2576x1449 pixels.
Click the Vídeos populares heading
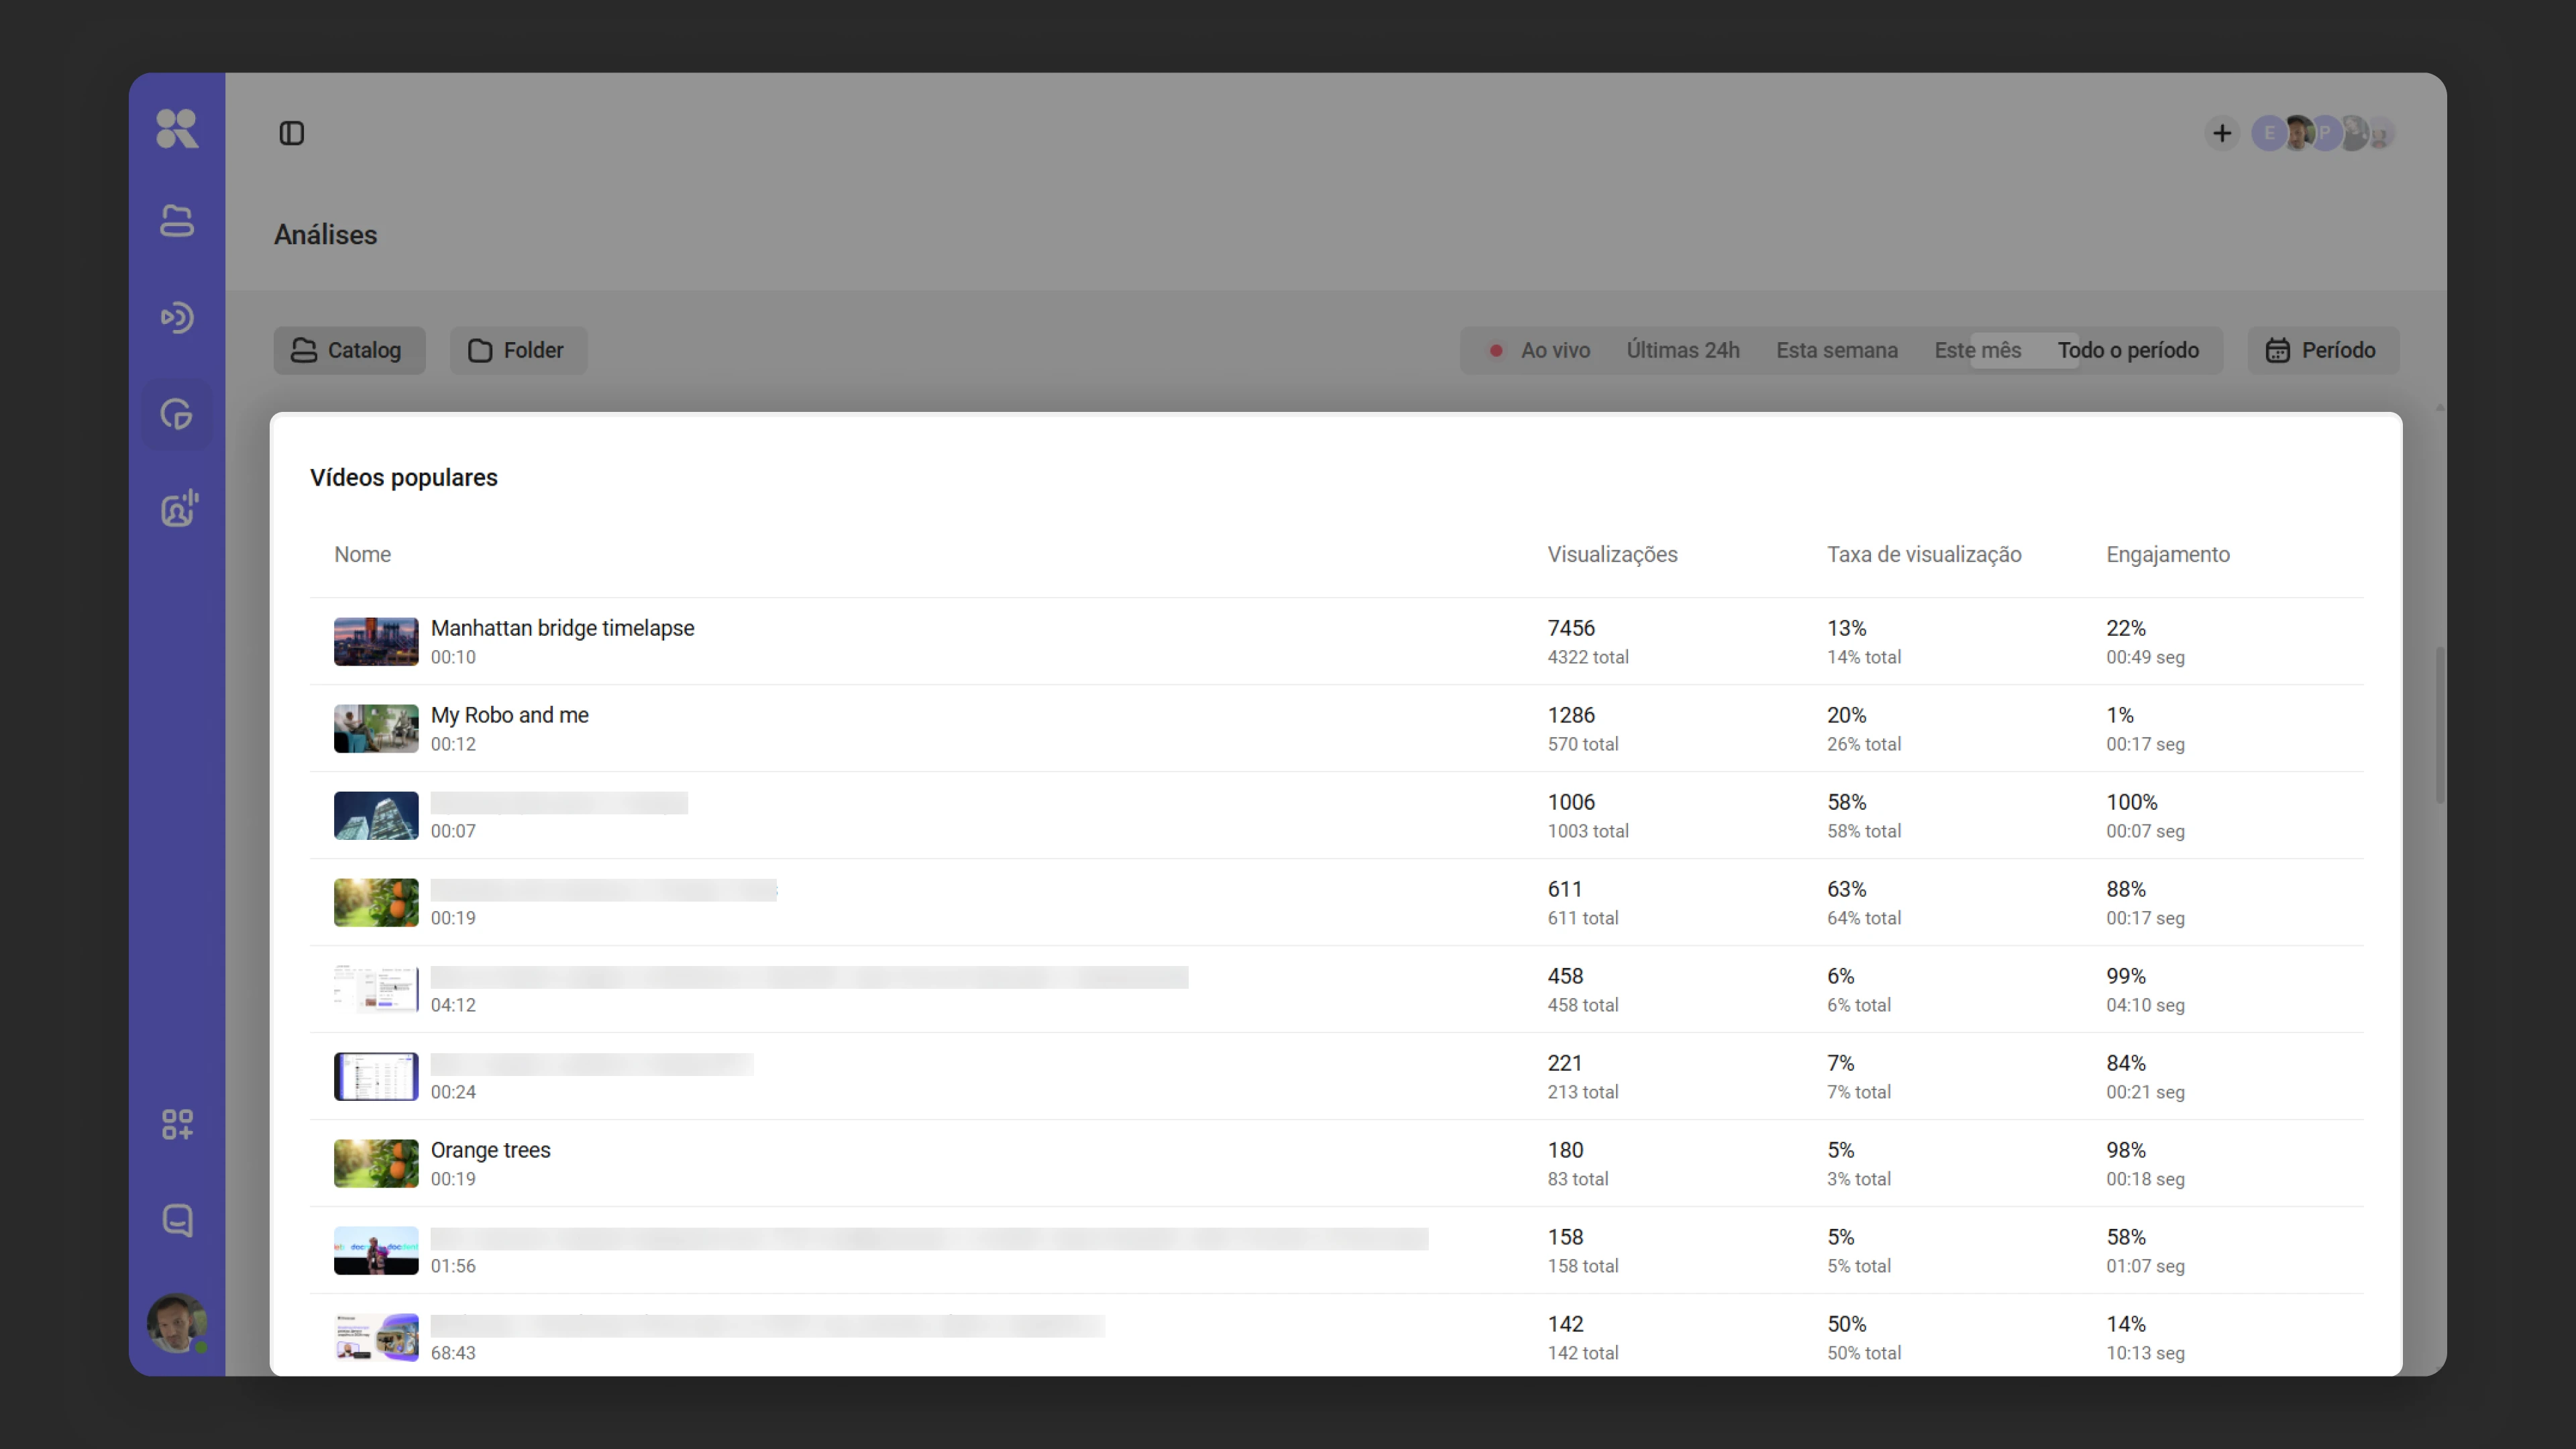click(403, 477)
